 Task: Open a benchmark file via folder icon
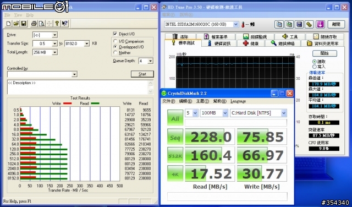coord(16,23)
